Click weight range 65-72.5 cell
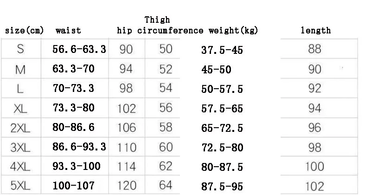 point(222,128)
